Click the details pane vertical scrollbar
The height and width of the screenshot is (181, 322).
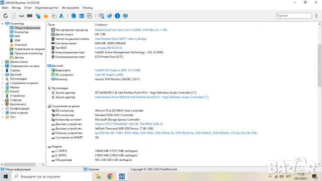click(319, 65)
